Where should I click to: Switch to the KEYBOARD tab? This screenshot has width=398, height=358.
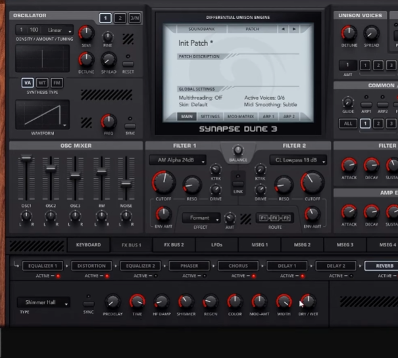click(88, 245)
